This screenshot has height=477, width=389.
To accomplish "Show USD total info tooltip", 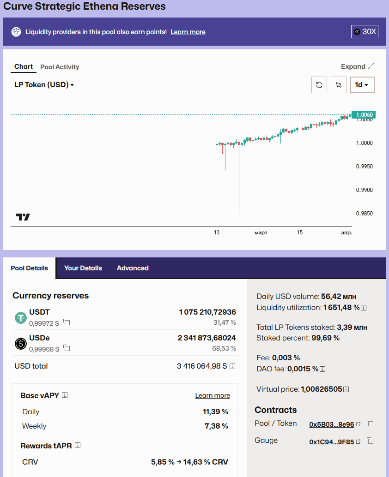I will click(x=232, y=366).
